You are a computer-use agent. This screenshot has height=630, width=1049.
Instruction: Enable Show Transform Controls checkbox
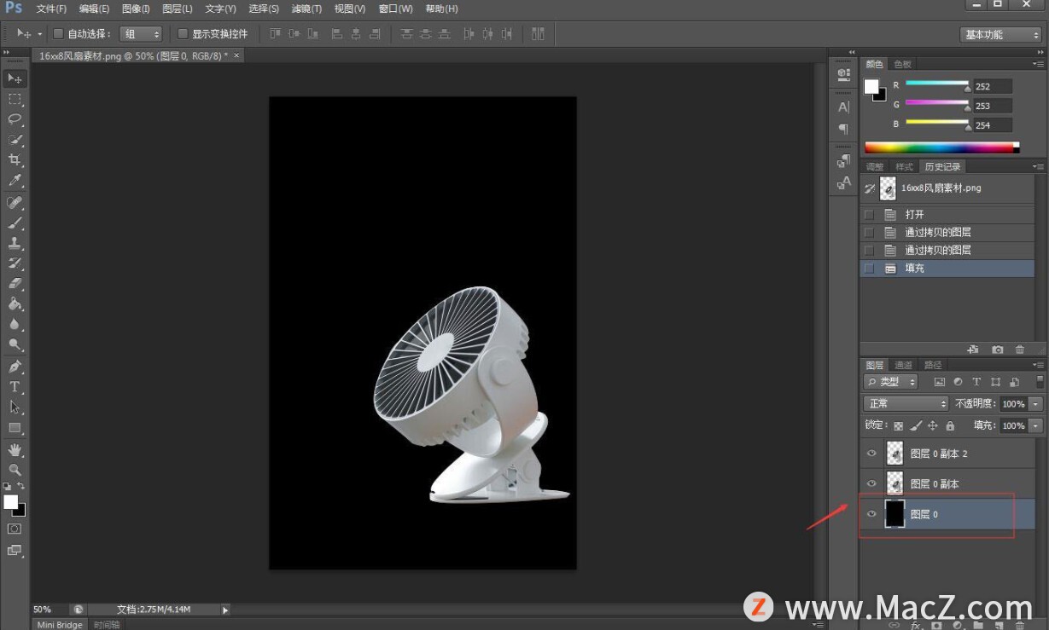pyautogui.click(x=183, y=34)
